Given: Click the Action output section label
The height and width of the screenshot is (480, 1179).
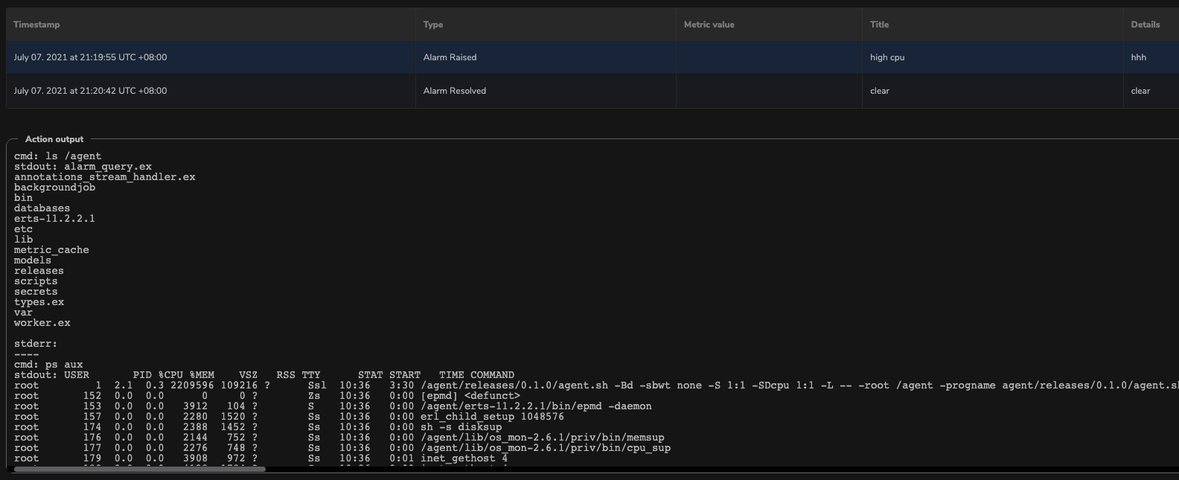Looking at the screenshot, I should 54,139.
